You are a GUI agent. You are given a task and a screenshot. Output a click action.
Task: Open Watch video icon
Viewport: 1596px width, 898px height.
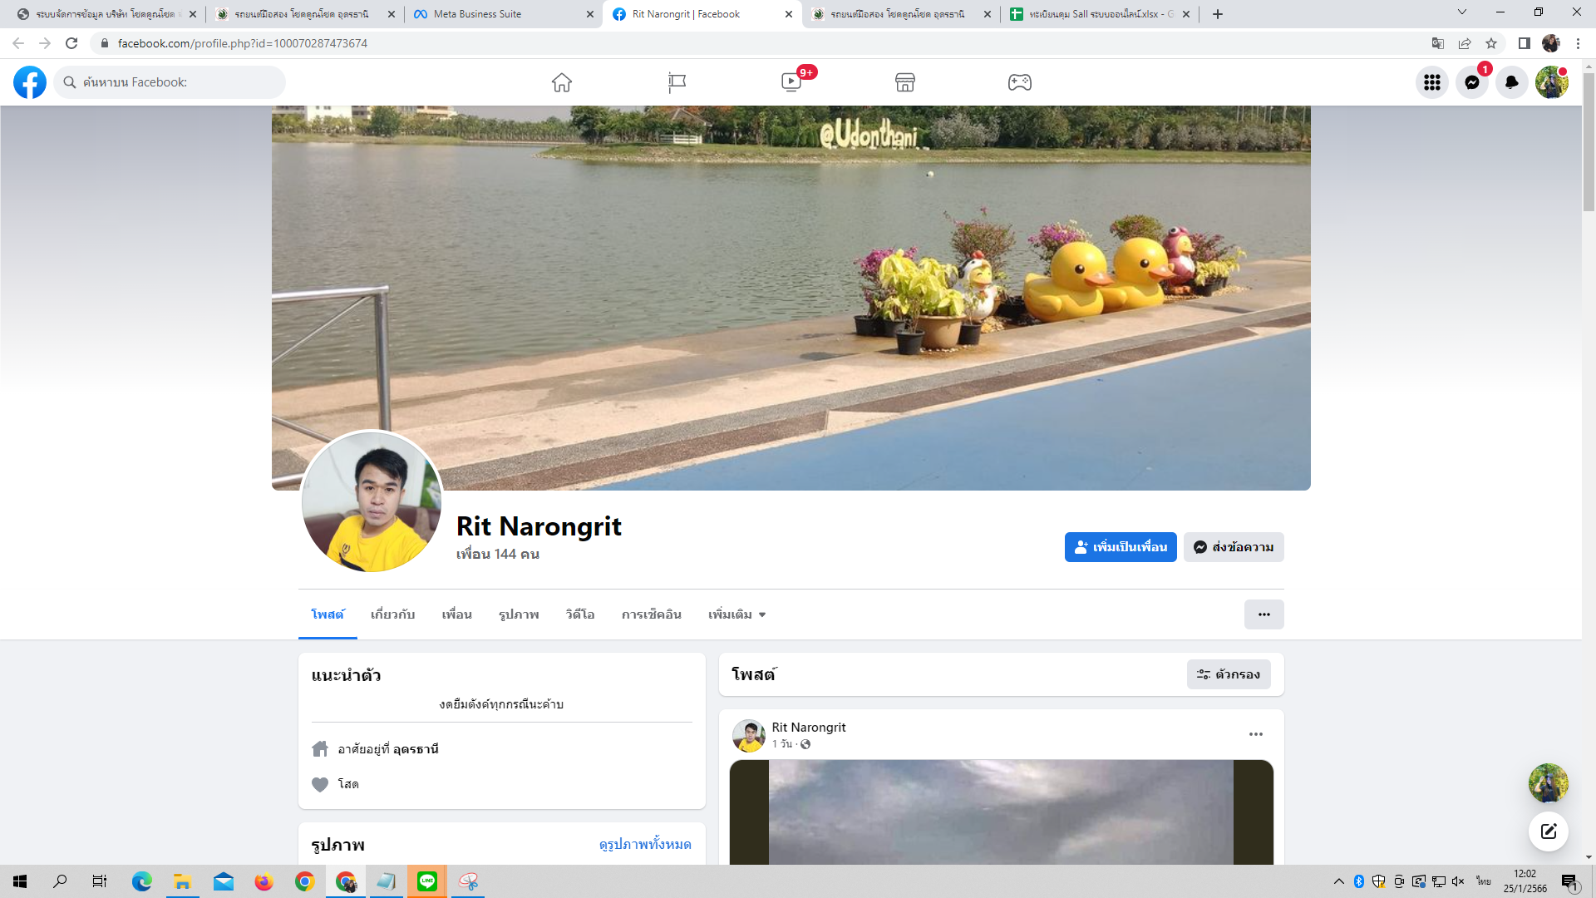(791, 82)
